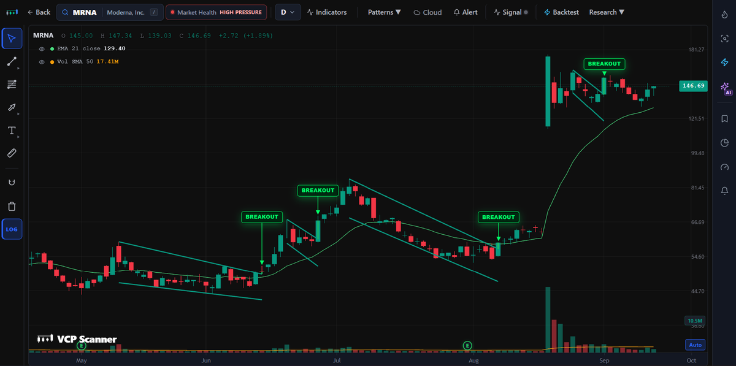Toggle the magnet snap tool
This screenshot has width=736, height=366.
coord(12,182)
